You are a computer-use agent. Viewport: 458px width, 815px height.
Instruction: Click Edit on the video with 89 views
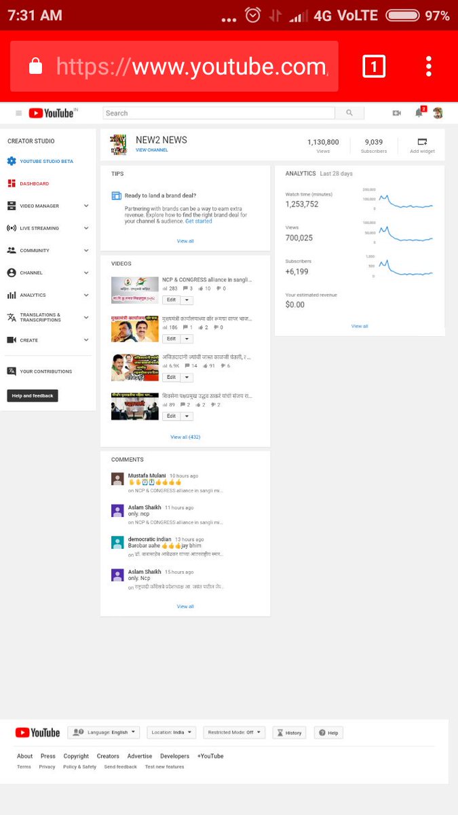tap(171, 416)
